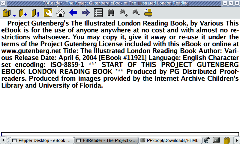Screen dimensions: 240x144
Task: Launch the terminal tray icon
Action: click(216, 140)
